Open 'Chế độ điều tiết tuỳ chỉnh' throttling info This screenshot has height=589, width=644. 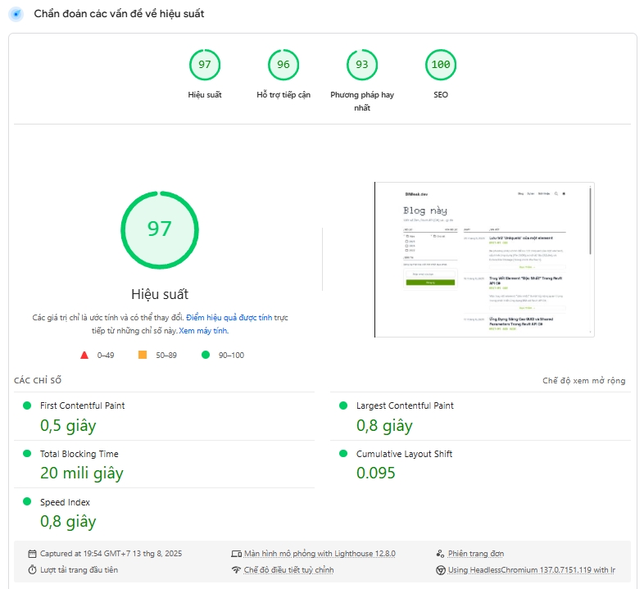click(x=288, y=570)
